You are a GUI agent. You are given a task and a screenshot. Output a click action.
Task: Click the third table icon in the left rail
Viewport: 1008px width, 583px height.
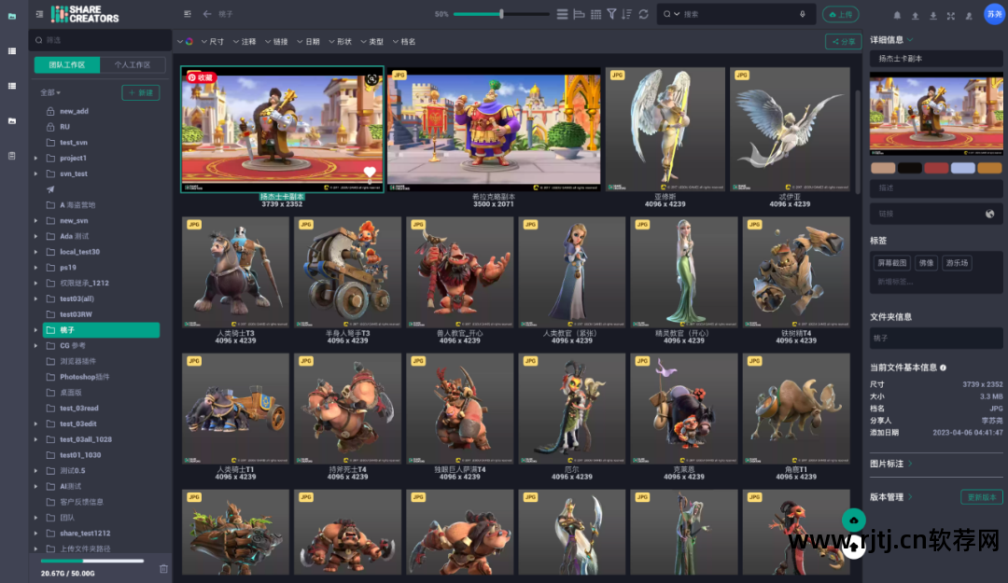click(12, 86)
